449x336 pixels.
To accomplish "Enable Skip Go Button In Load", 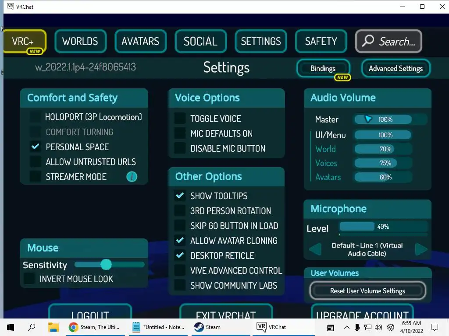I will pyautogui.click(x=180, y=225).
